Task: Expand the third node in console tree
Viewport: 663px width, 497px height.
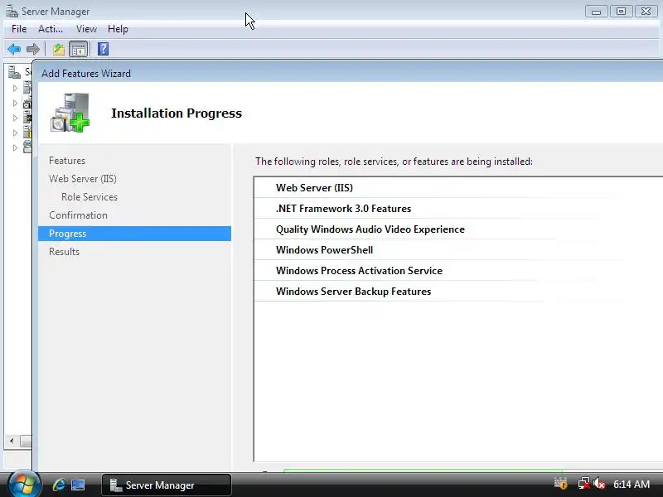Action: click(15, 118)
